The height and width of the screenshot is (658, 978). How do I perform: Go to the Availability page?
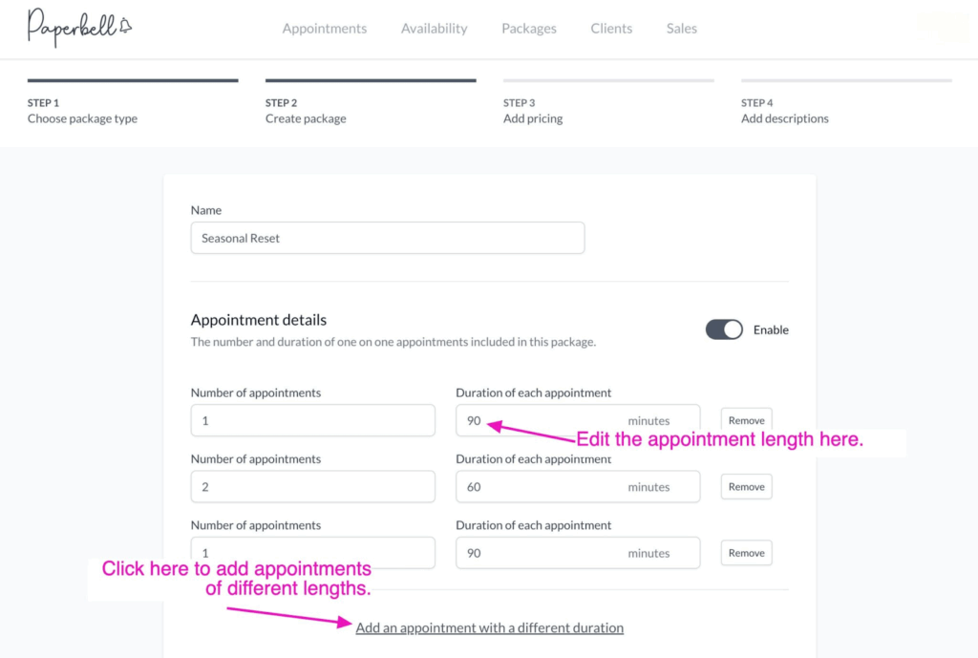point(435,29)
